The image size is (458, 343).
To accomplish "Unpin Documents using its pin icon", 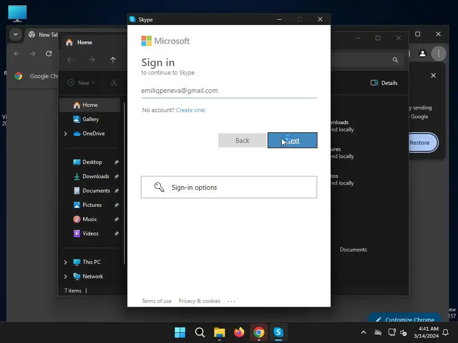I will [x=117, y=191].
